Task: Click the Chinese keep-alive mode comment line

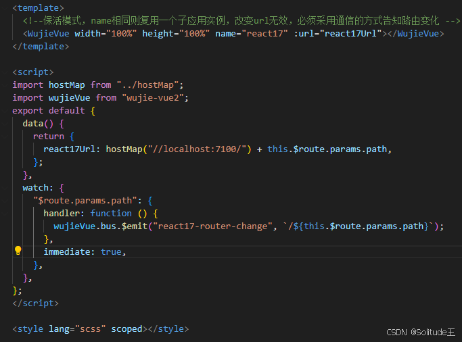Action: click(x=241, y=20)
